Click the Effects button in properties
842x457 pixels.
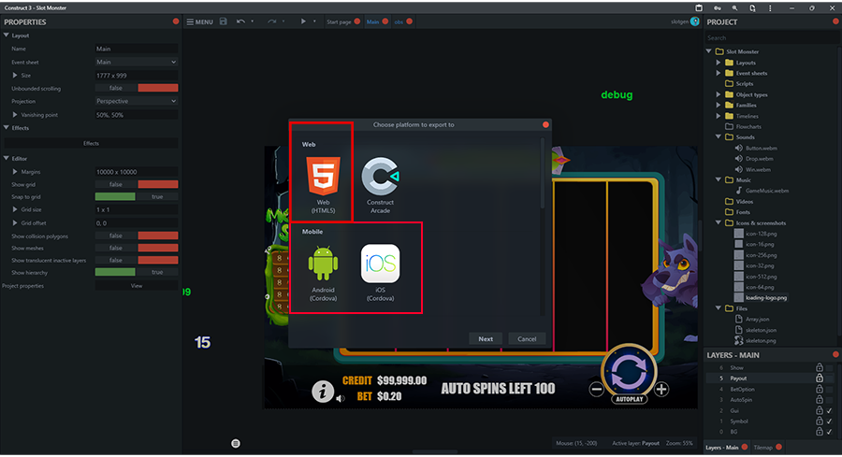coord(91,143)
